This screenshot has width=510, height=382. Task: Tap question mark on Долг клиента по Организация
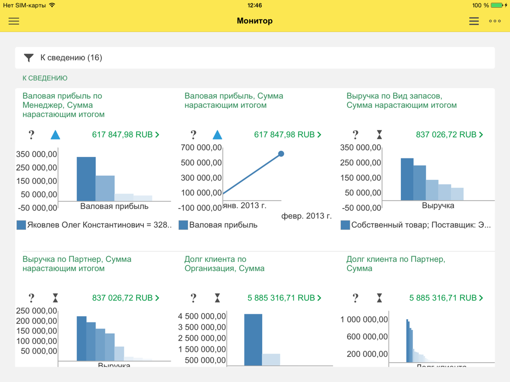193,298
